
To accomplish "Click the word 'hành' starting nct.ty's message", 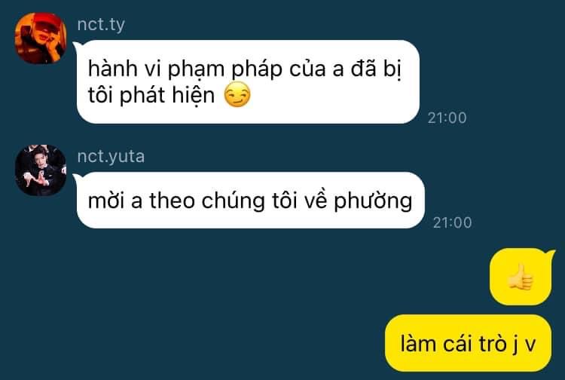I will pyautogui.click(x=113, y=68).
